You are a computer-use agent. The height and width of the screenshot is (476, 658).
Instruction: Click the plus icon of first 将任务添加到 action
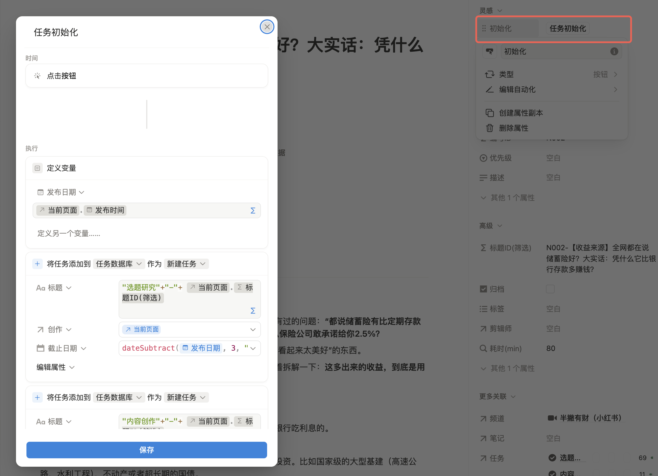pyautogui.click(x=37, y=264)
